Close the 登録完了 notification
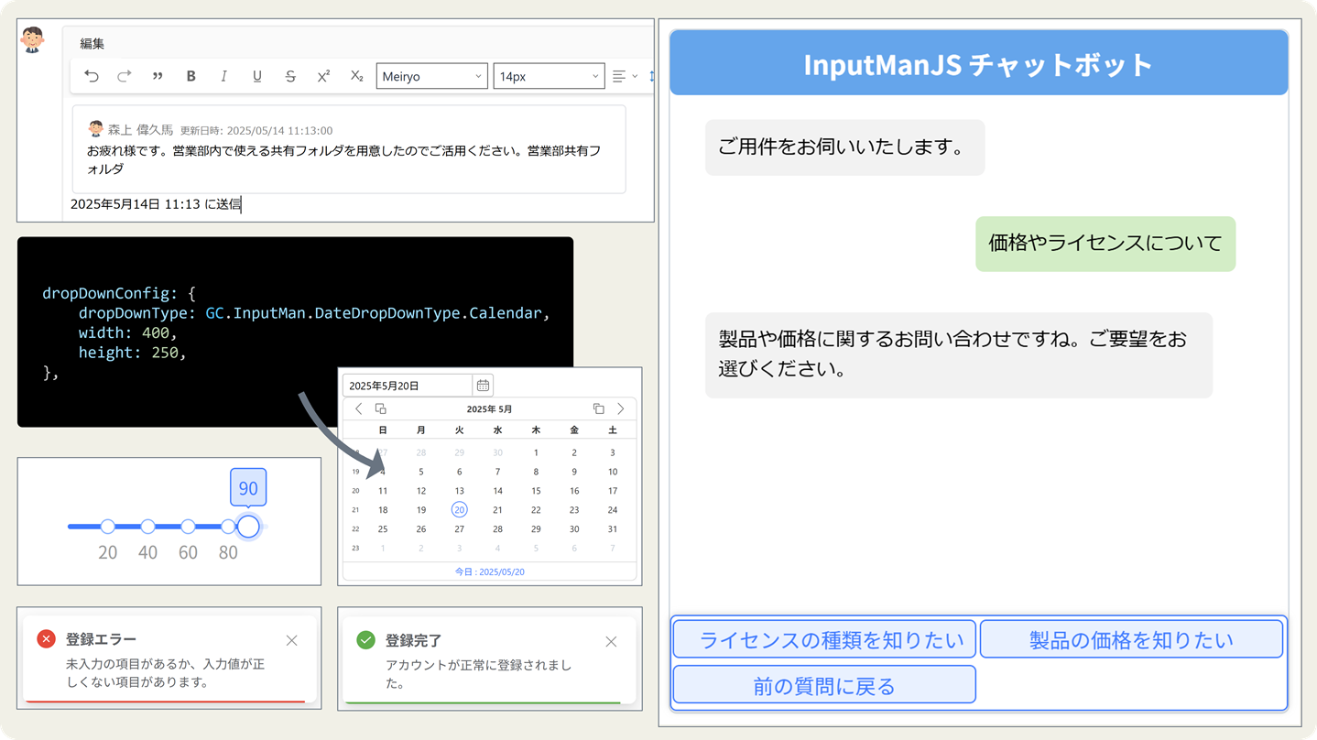Image resolution: width=1317 pixels, height=740 pixels. point(611,642)
